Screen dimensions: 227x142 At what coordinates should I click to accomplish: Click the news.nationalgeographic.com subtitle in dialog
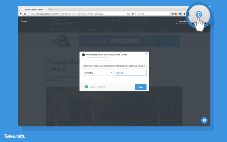[98, 57]
